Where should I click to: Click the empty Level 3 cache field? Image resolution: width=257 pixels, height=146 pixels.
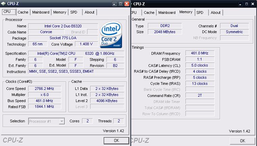107,107
